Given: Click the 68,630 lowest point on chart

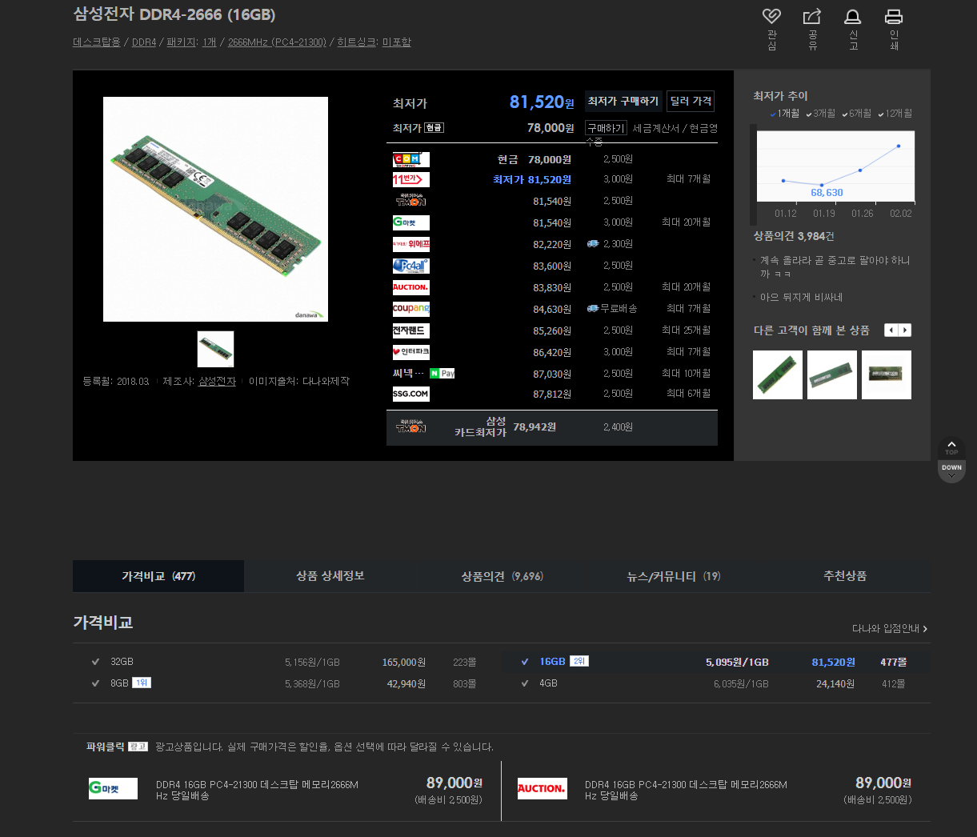Looking at the screenshot, I should pos(822,185).
